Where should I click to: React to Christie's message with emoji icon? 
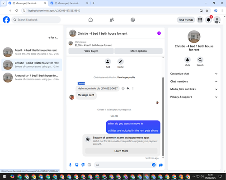tap(123, 88)
